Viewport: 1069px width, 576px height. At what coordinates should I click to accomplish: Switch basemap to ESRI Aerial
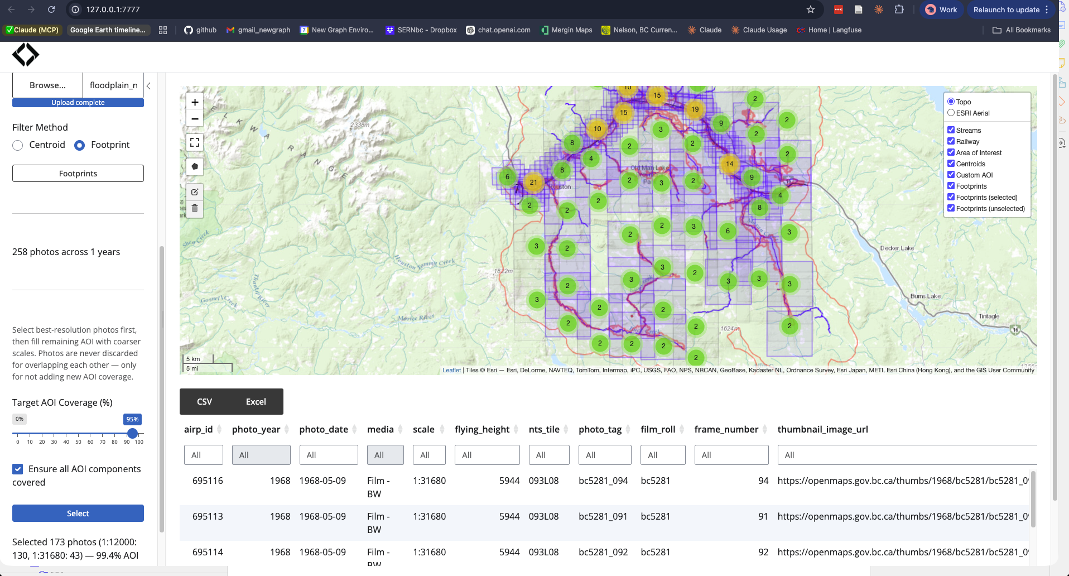click(x=951, y=112)
